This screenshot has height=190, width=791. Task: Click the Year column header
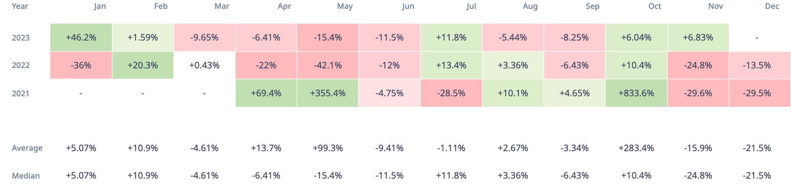pos(20,6)
